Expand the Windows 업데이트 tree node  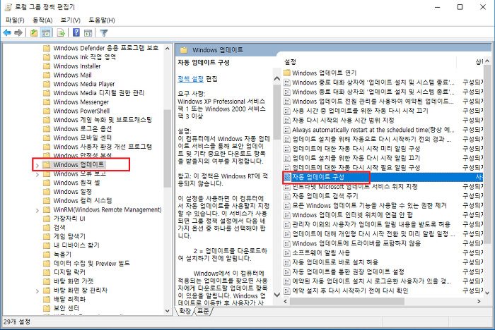point(37,165)
